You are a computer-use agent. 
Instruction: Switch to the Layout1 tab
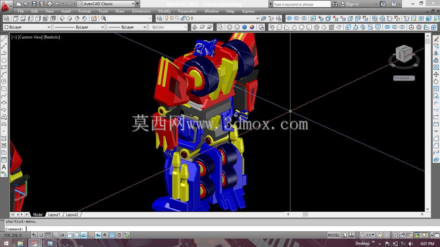point(54,214)
